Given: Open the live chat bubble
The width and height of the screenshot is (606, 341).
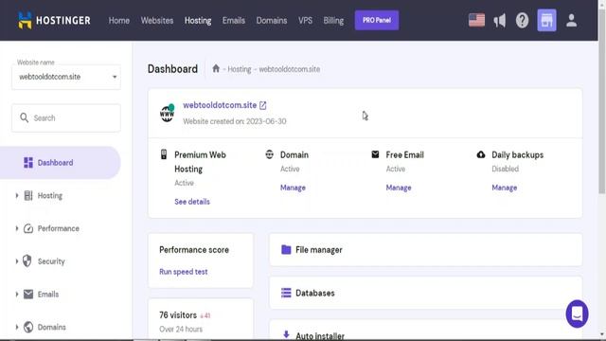Looking at the screenshot, I should [x=577, y=314].
